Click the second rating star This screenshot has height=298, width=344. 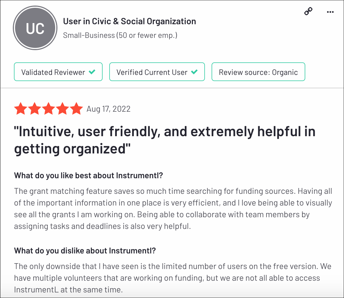pos(35,109)
